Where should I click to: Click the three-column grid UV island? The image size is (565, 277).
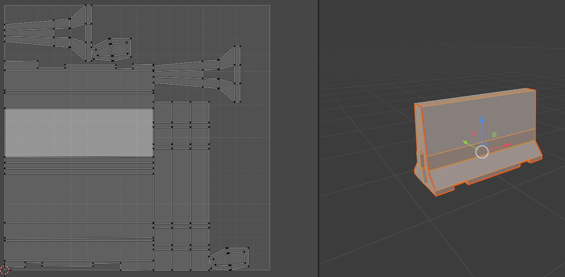[x=181, y=186]
